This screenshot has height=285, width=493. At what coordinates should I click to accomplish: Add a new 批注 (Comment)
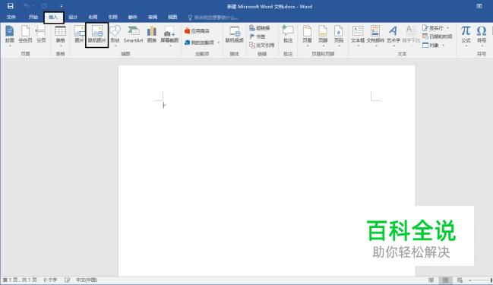(x=288, y=35)
